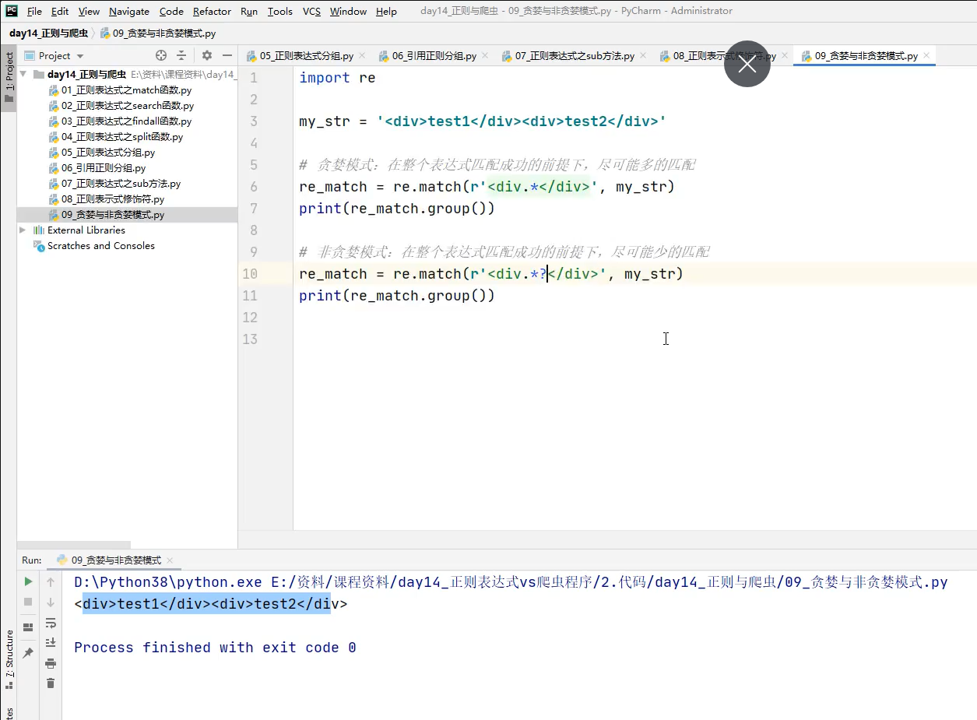Image resolution: width=977 pixels, height=720 pixels.
Task: Dismiss the round X overlay button
Action: tap(747, 64)
